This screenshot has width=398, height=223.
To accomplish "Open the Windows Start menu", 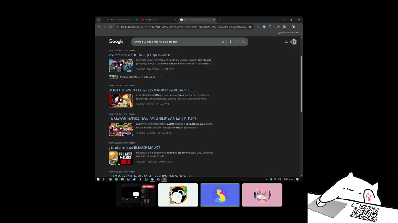I will click(98, 179).
